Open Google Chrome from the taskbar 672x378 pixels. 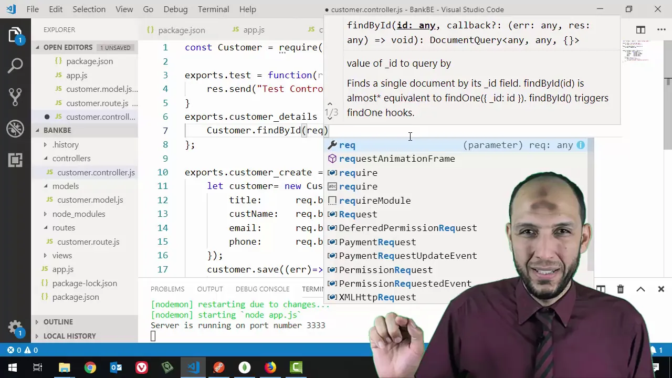coord(90,367)
